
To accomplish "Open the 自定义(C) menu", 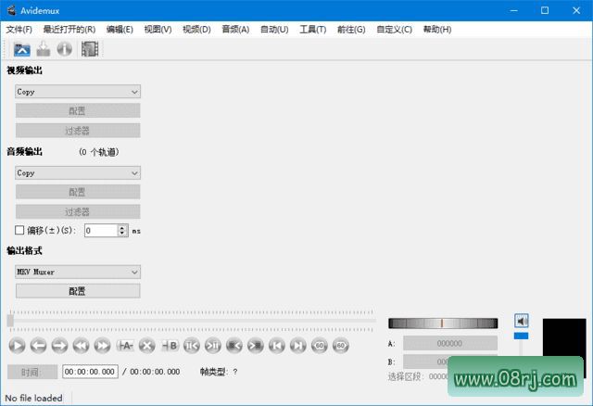I will point(394,30).
